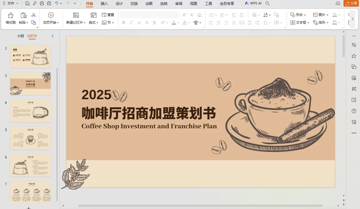Expand the Paste (粘贴) dropdown arrow
Screen dimensions: 360x209
[27, 23]
